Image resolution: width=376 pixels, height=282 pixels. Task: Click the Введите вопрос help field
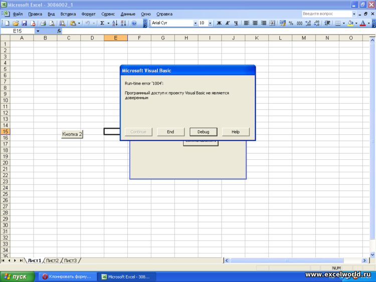(x=326, y=14)
